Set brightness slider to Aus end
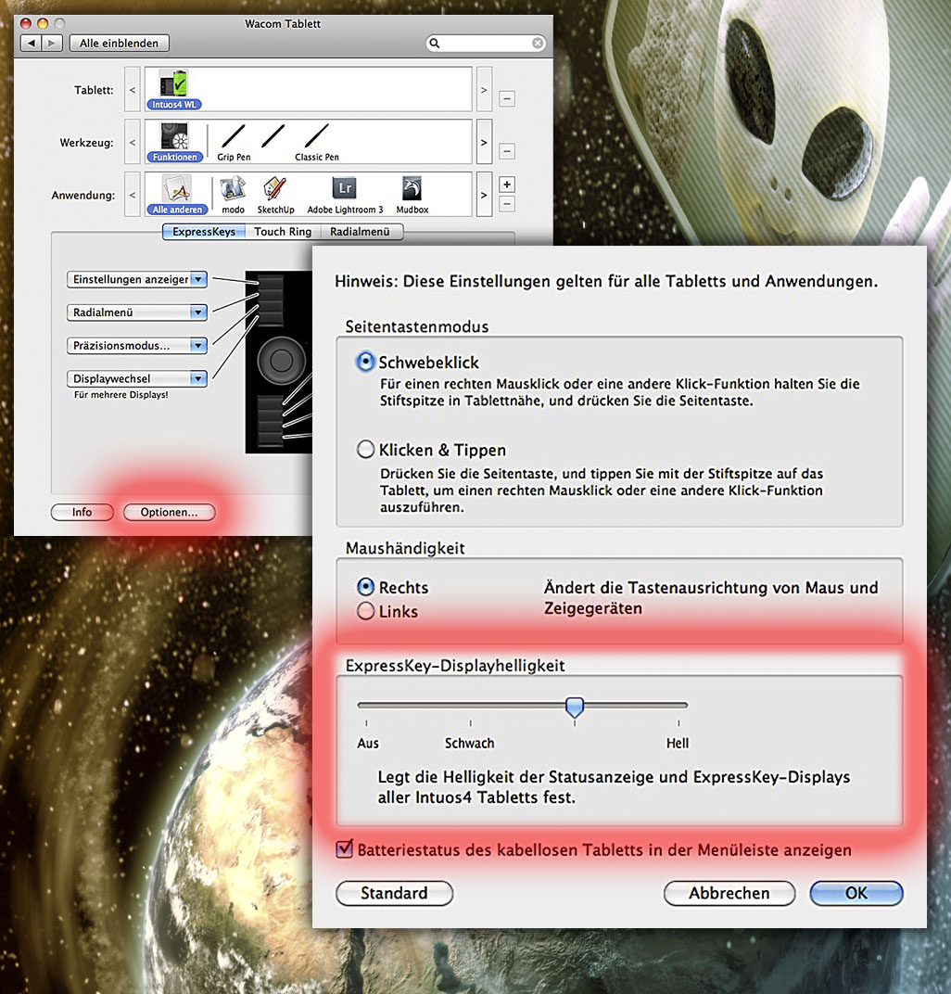Image resolution: width=951 pixels, height=994 pixels. pyautogui.click(x=366, y=705)
